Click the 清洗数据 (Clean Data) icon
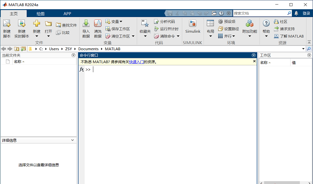This screenshot has height=184, width=313. pyautogui.click(x=98, y=23)
